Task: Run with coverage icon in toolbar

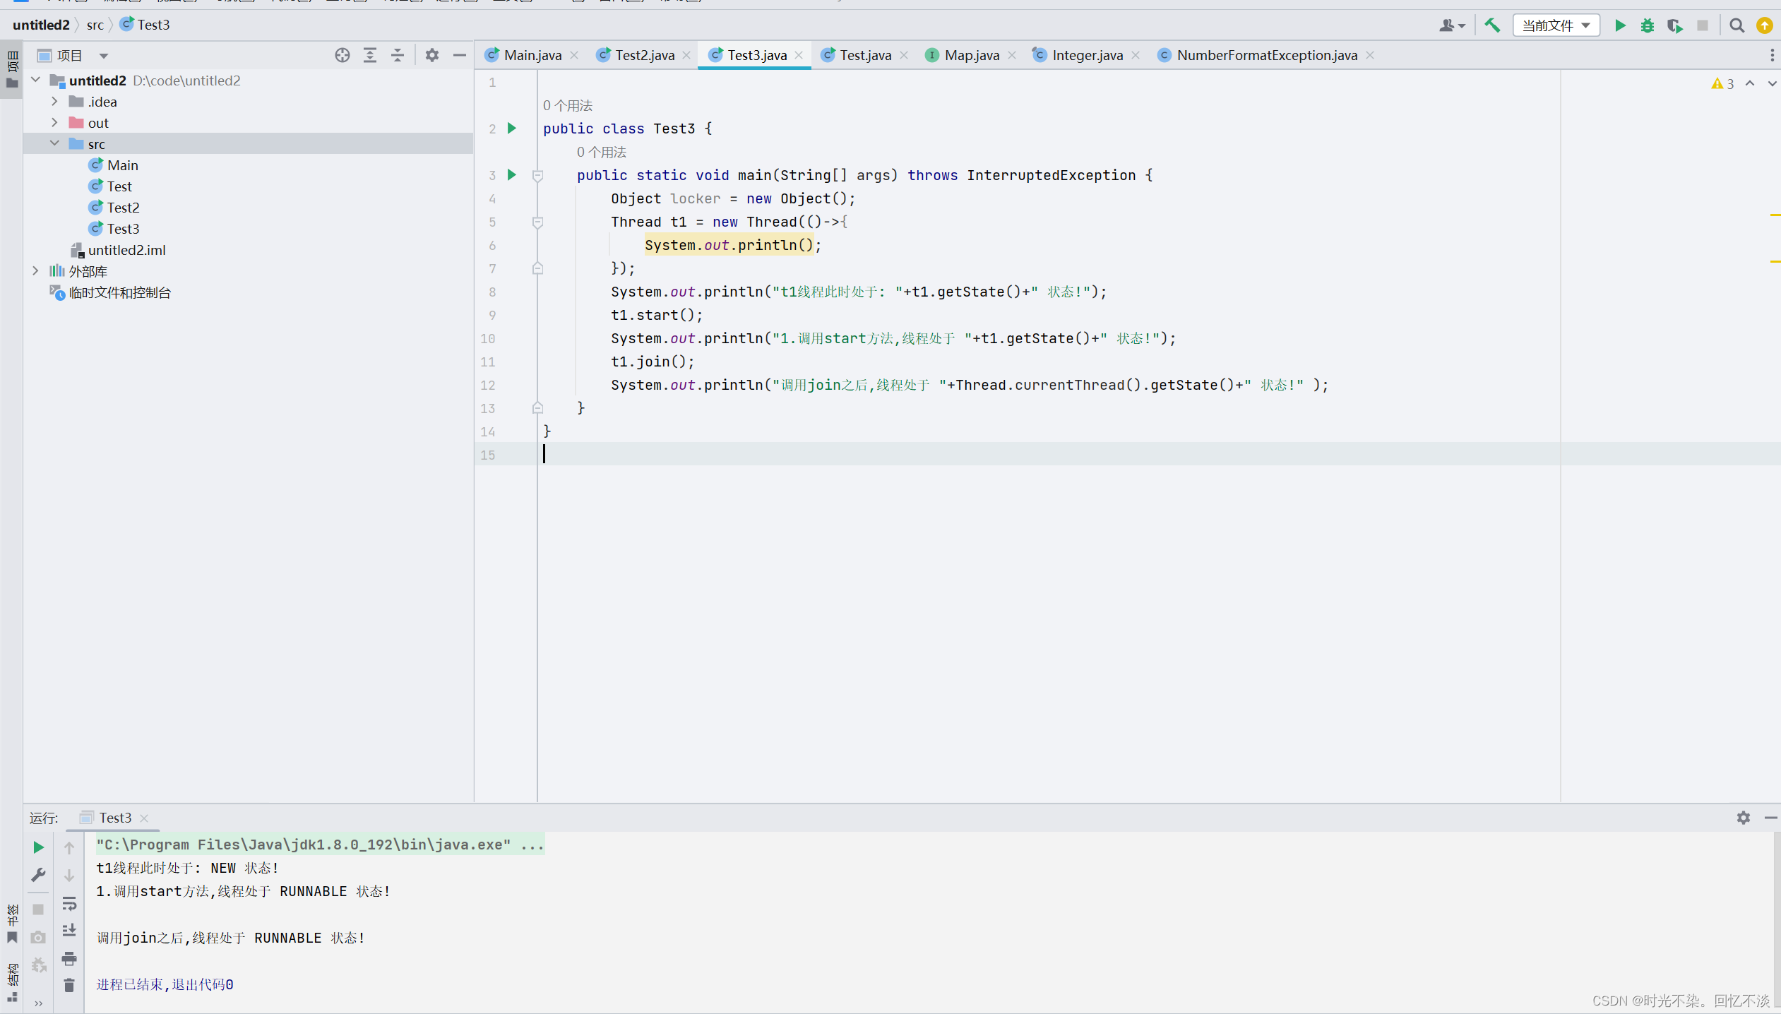Action: click(x=1674, y=25)
